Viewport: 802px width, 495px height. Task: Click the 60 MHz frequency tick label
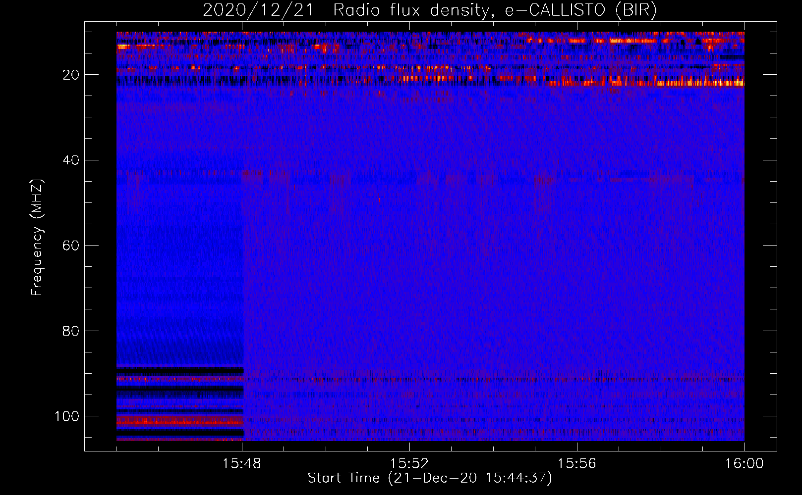click(x=71, y=246)
